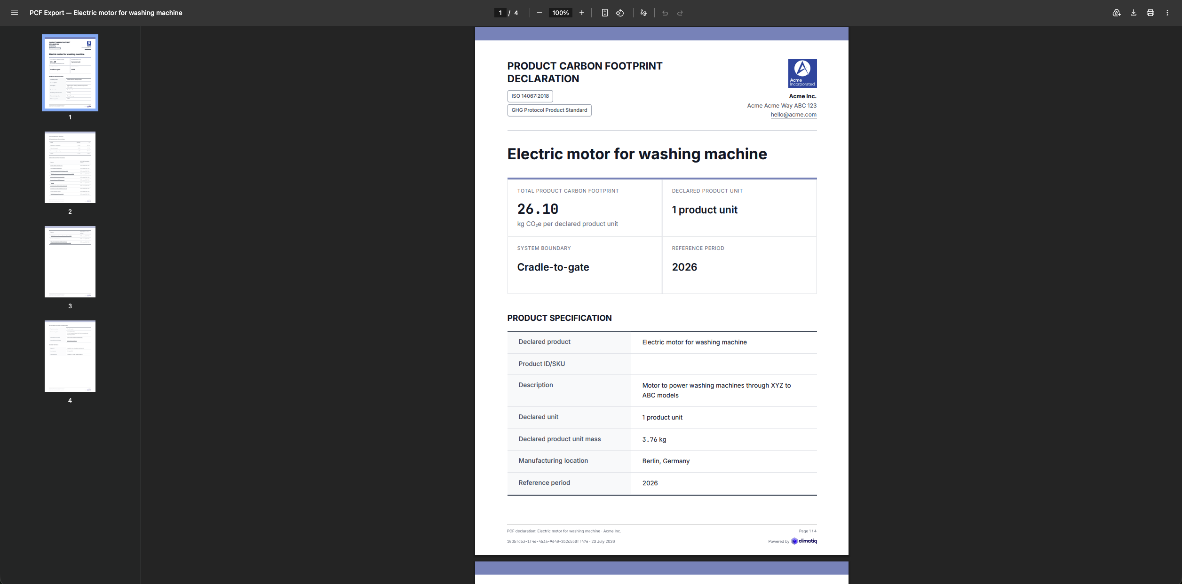Click the '1 product unit' declared value
Screen dimensions: 1182x584
pyautogui.click(x=705, y=210)
